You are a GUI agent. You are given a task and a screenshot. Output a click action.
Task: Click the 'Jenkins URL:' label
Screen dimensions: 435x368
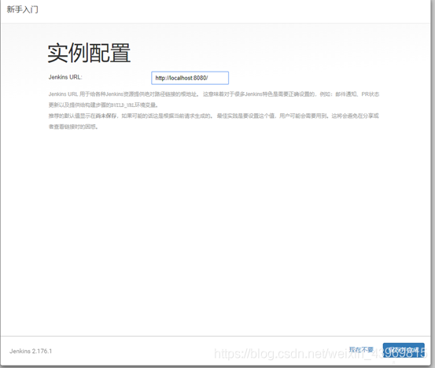(x=65, y=77)
